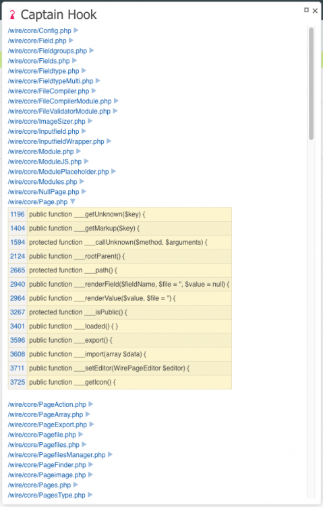The height and width of the screenshot is (507, 323).
Task: Expand the Fieldtype.php arrow
Action: tap(84, 70)
